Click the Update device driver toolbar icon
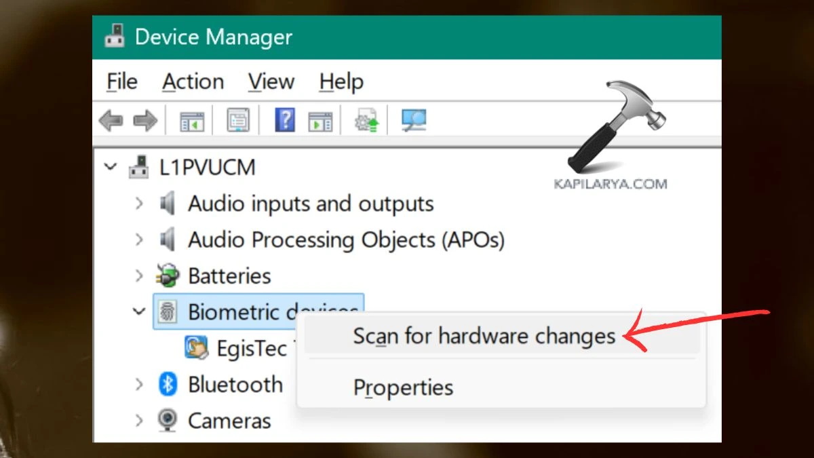This screenshot has width=814, height=458. (x=367, y=121)
